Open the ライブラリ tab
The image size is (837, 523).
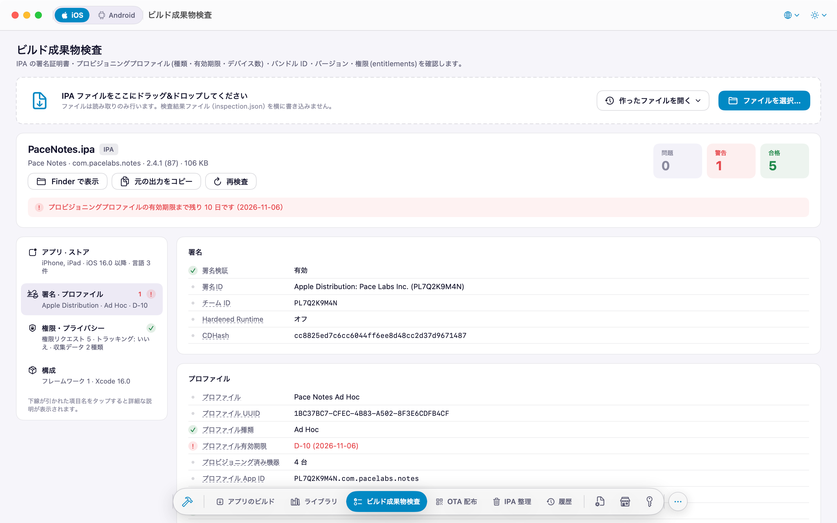coord(314,501)
